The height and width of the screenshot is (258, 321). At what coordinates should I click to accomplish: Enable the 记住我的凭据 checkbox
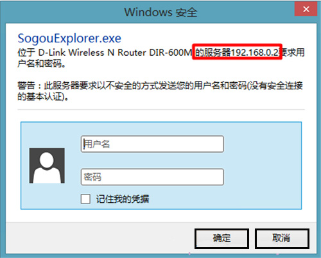pyautogui.click(x=85, y=199)
